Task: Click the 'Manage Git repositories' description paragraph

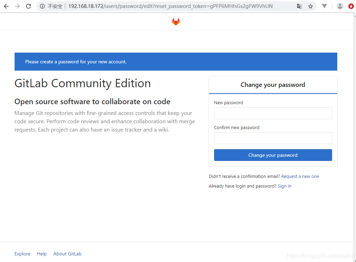Action: pyautogui.click(x=105, y=121)
